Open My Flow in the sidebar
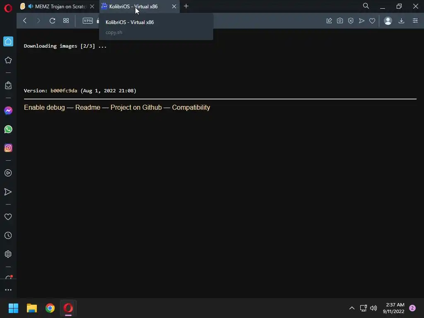Screen dimensions: 424x318 click(x=8, y=192)
